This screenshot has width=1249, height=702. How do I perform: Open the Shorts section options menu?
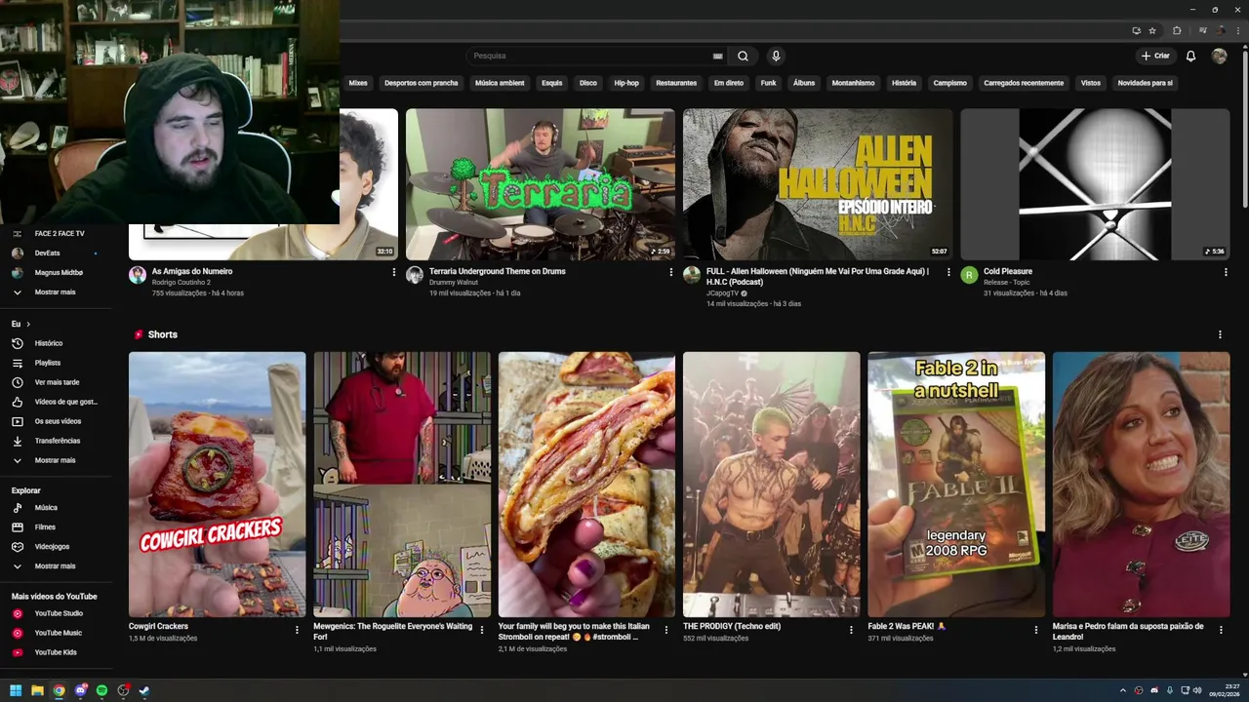click(1220, 334)
